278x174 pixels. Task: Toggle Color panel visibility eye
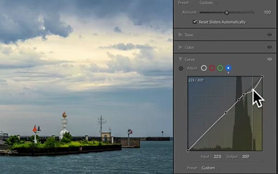pos(270,47)
